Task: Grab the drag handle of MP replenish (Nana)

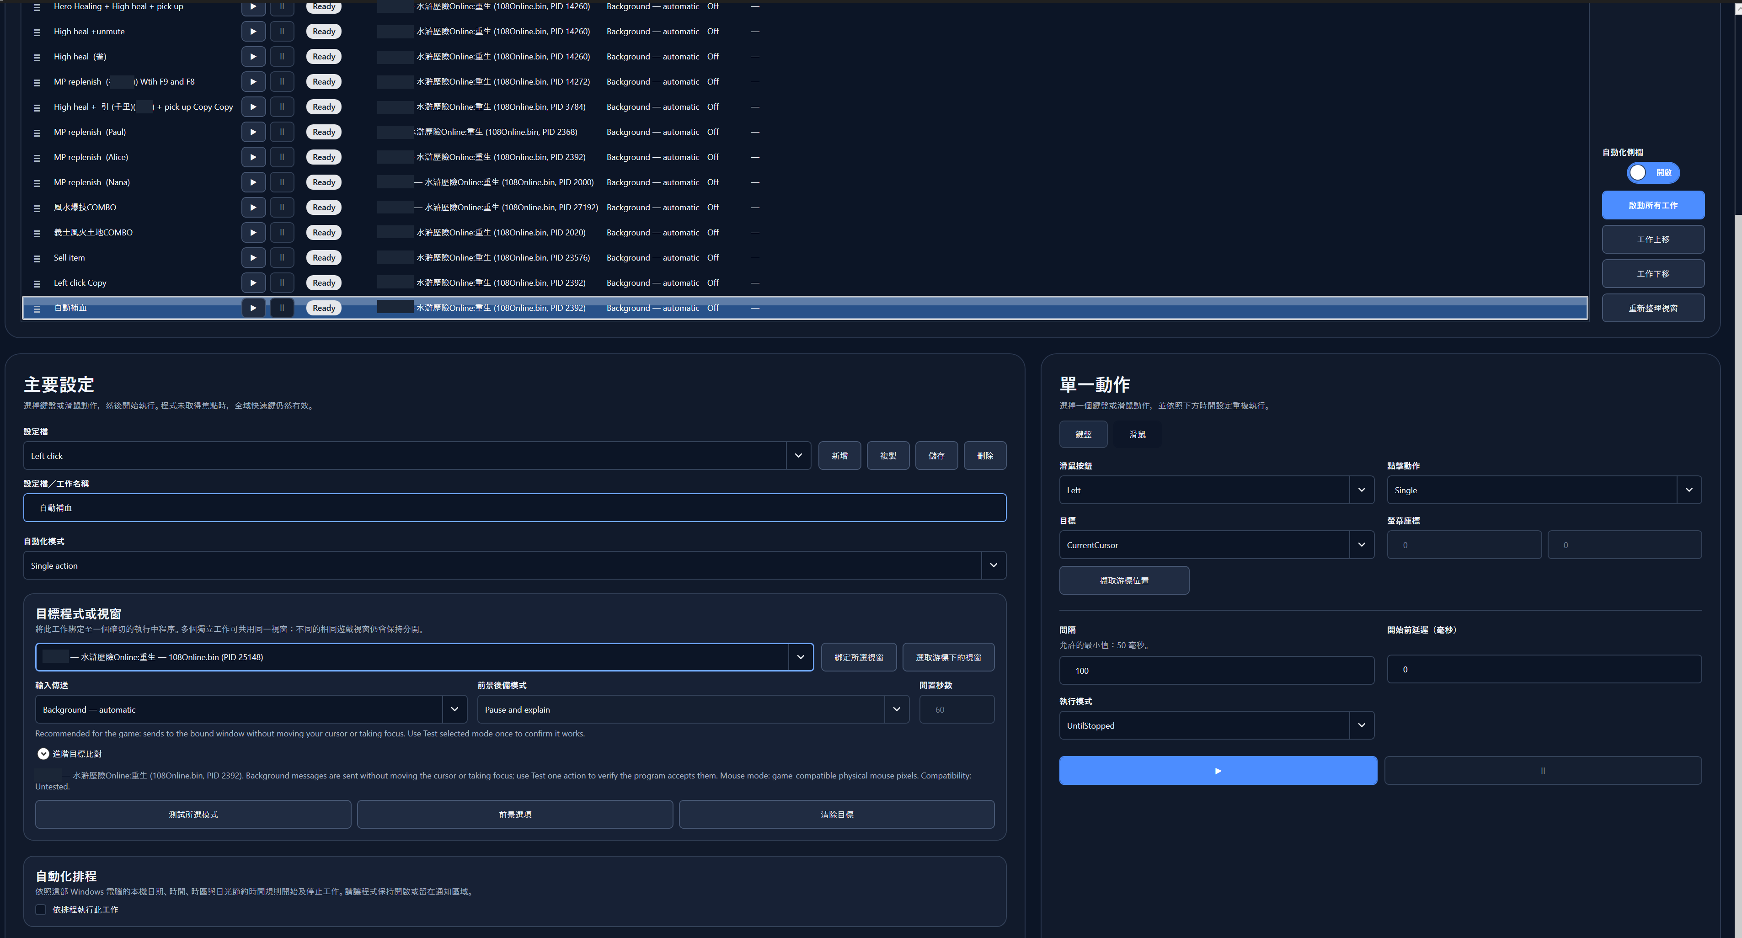Action: click(37, 182)
